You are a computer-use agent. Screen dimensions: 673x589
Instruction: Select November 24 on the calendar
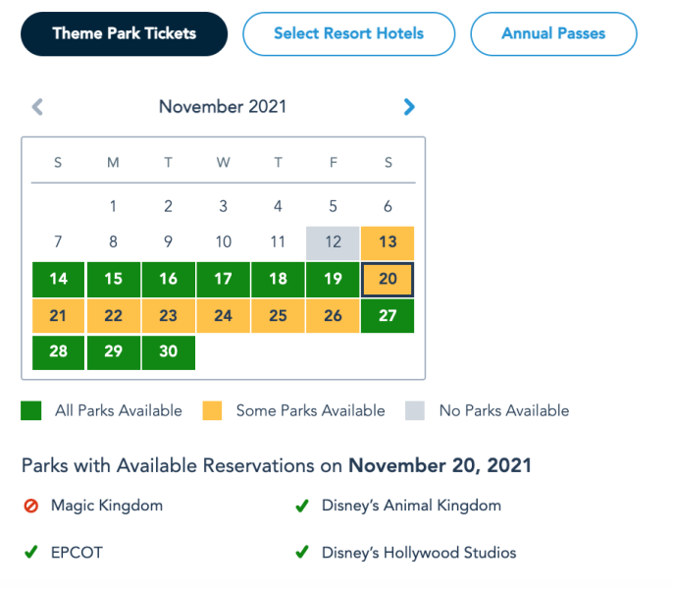224,315
